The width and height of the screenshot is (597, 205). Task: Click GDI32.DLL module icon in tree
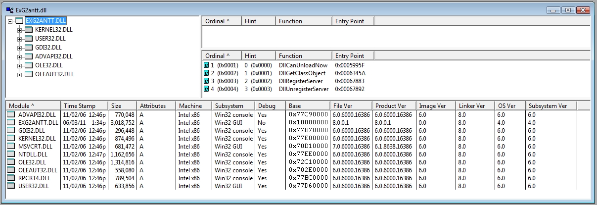(29, 48)
